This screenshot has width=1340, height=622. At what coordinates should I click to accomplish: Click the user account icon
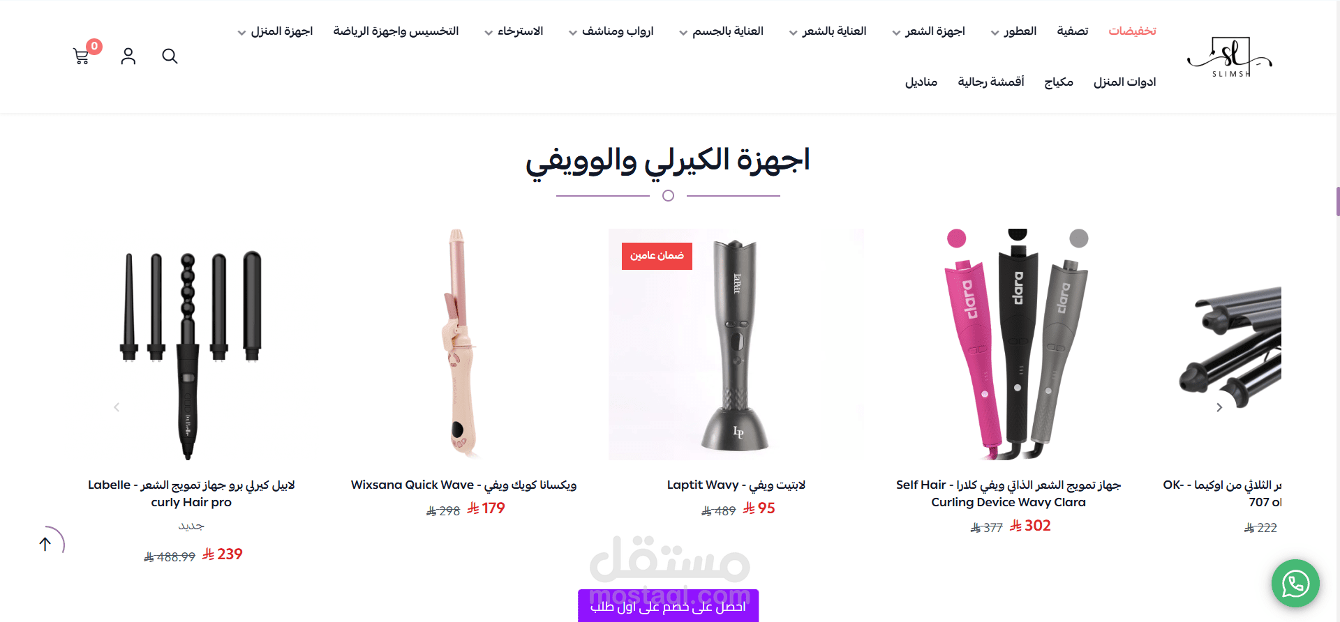click(x=128, y=56)
